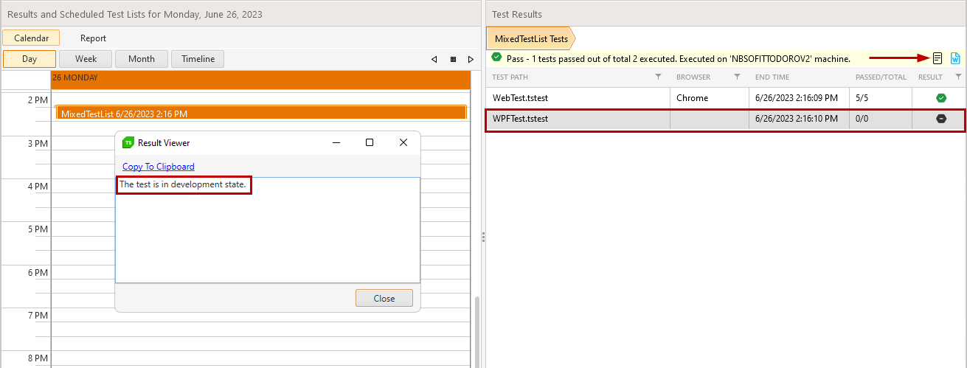Click the 8 PM time slot label

(38, 359)
